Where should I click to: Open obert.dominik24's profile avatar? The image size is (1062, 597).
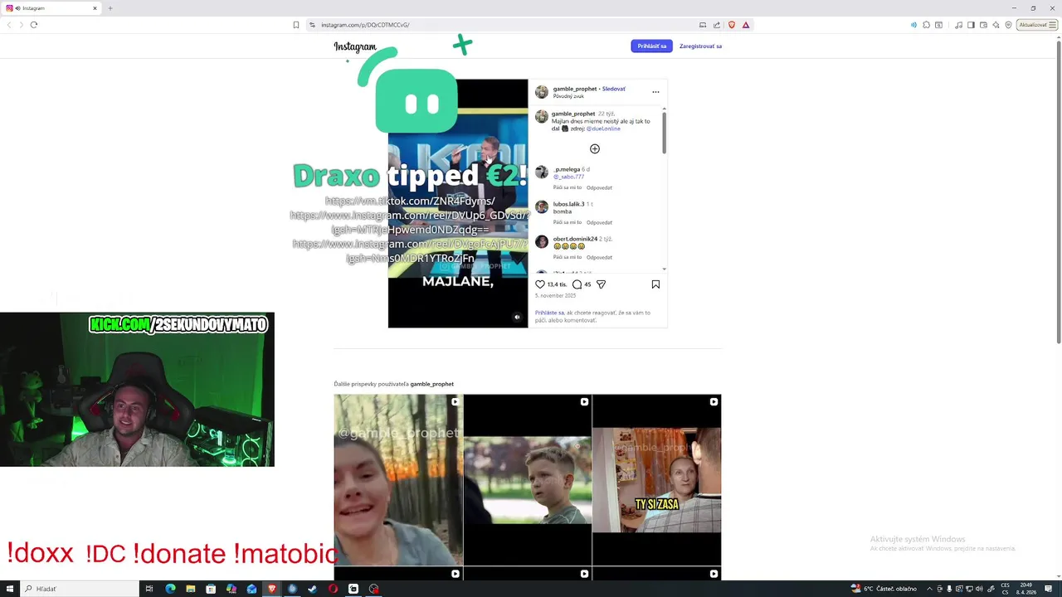tap(542, 241)
